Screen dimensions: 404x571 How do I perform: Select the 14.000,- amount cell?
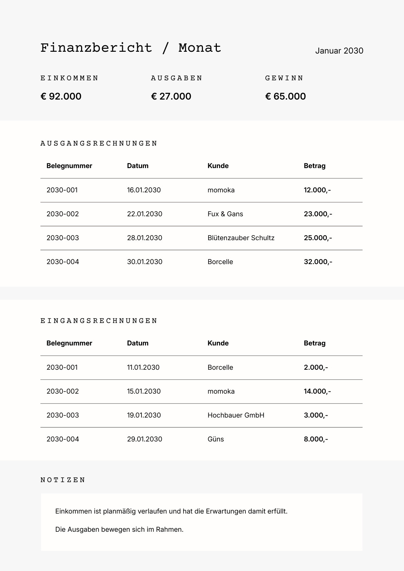click(x=317, y=391)
